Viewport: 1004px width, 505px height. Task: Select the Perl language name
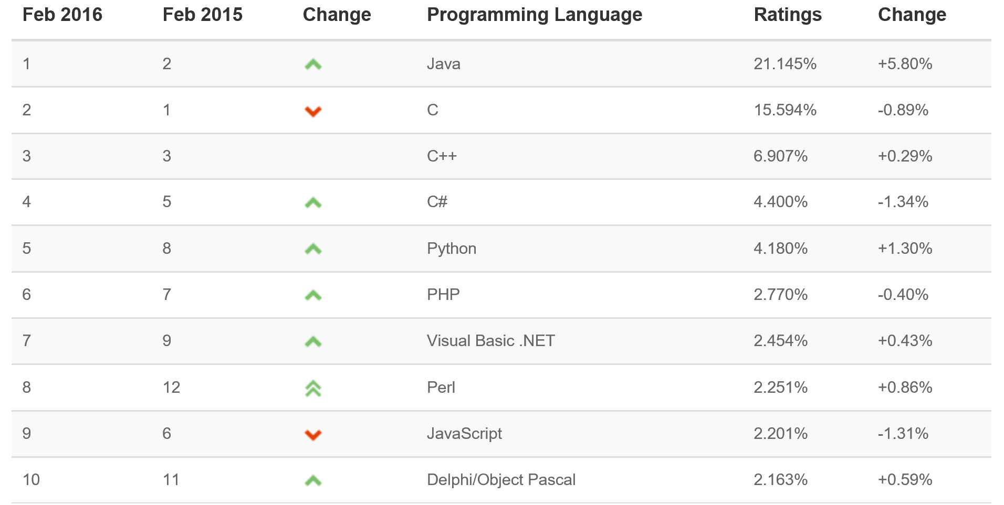point(441,388)
